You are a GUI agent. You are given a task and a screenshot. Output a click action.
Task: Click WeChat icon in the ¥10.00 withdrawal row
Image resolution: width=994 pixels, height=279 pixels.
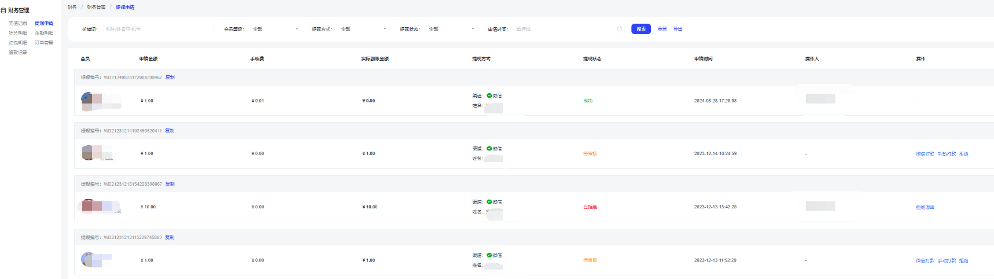click(489, 202)
